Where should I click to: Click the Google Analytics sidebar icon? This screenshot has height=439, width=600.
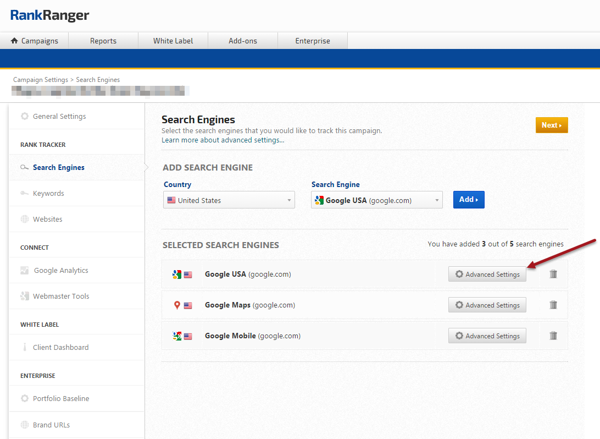(25, 270)
